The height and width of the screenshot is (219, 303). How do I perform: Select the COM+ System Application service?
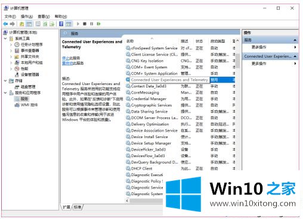click(x=154, y=74)
